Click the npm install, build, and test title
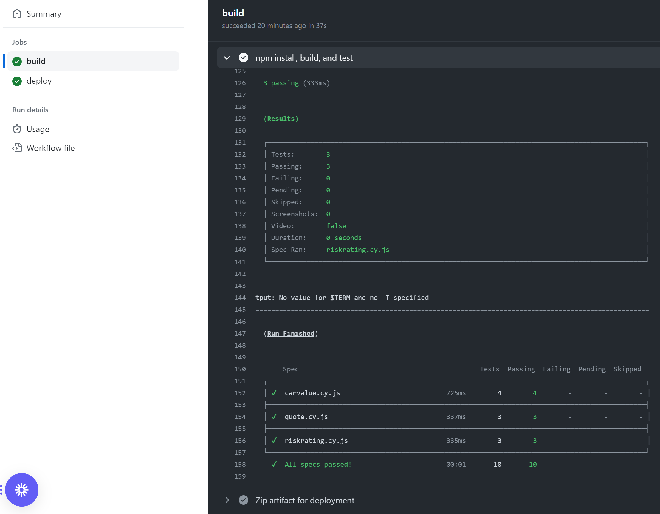The image size is (660, 514). (304, 58)
